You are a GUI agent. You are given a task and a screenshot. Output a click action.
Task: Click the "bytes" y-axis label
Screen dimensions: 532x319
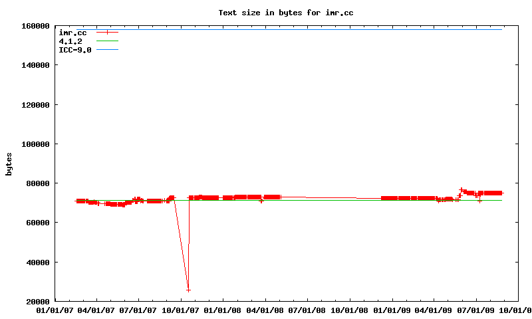coord(9,163)
